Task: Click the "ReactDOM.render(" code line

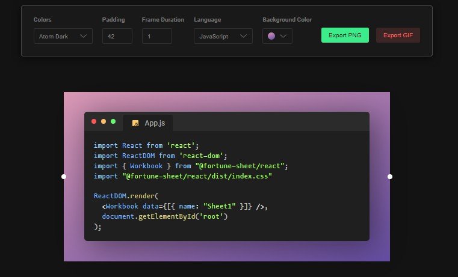Action: point(126,196)
